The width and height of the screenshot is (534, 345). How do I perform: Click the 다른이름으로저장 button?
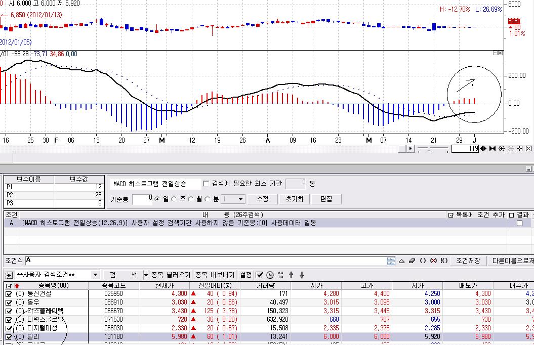click(511, 261)
